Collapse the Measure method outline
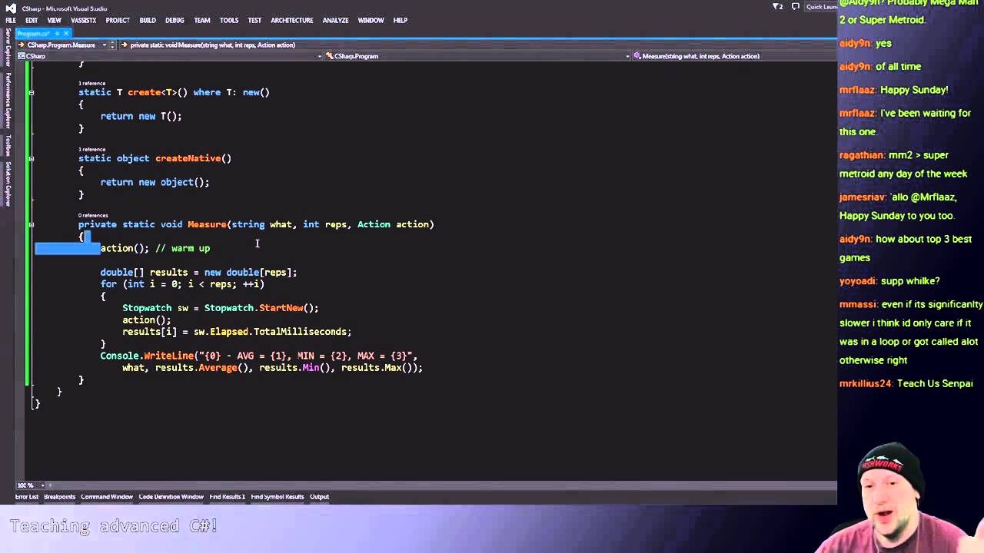This screenshot has width=984, height=553. (31, 224)
